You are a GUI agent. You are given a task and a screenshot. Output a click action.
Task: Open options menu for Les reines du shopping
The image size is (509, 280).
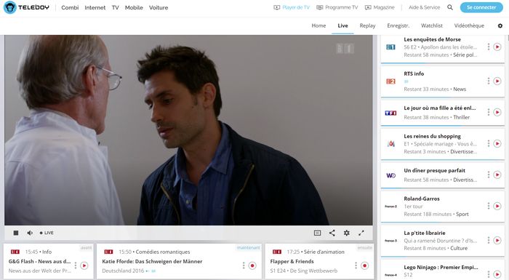488,143
